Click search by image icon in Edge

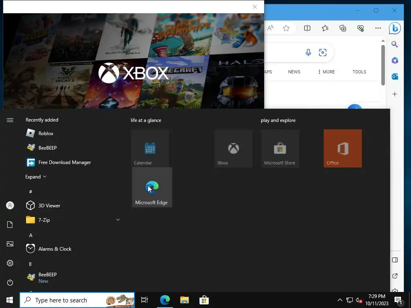[323, 53]
